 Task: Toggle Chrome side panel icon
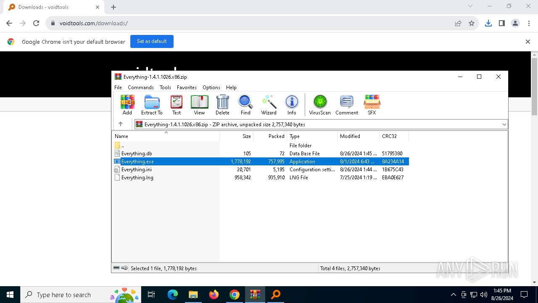coord(501,23)
